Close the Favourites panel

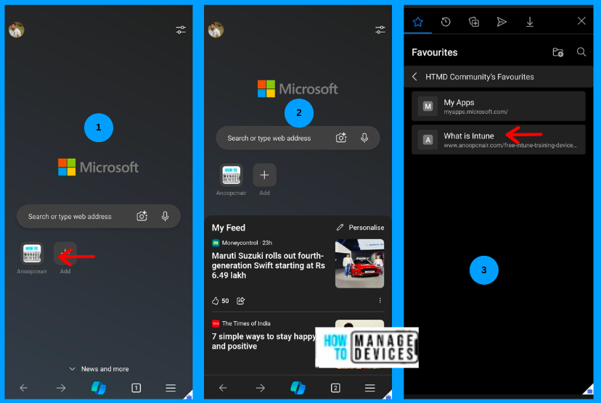(x=581, y=21)
